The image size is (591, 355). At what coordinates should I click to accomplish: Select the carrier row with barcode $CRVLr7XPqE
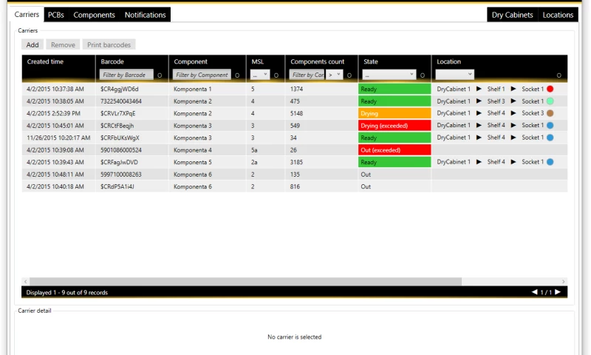118,113
